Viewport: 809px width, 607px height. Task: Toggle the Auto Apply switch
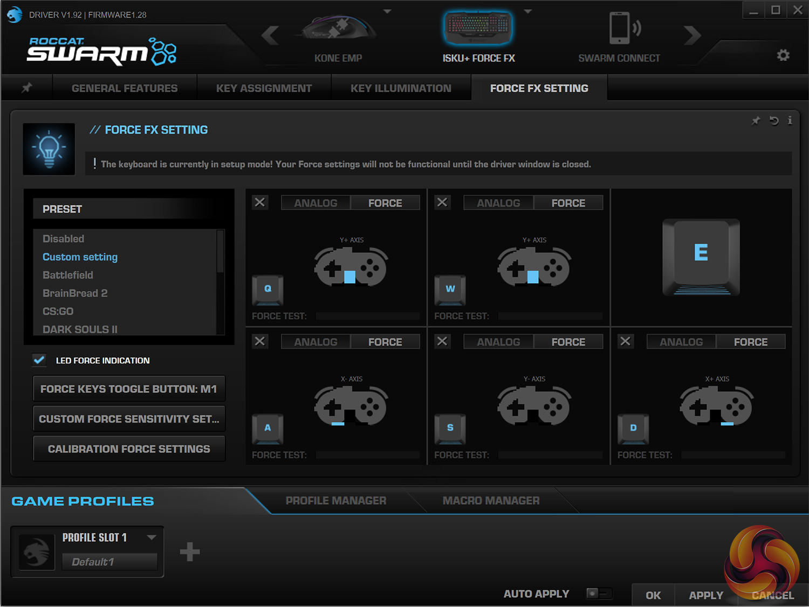[x=599, y=593]
